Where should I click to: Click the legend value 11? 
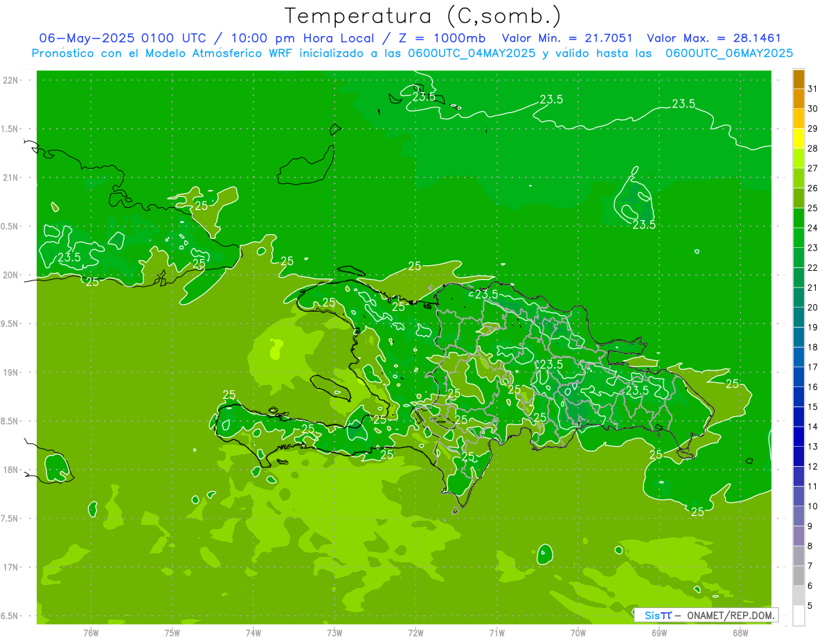pyautogui.click(x=812, y=486)
